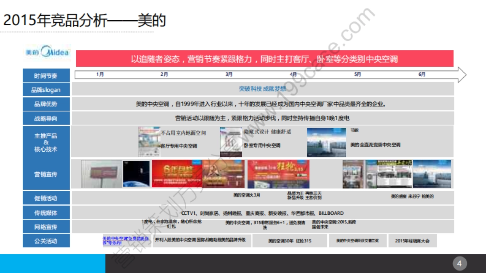Image resolution: width=486 pixels, height=273 pixels.
Task: Switch to the 5月 column
Action: click(x=357, y=74)
